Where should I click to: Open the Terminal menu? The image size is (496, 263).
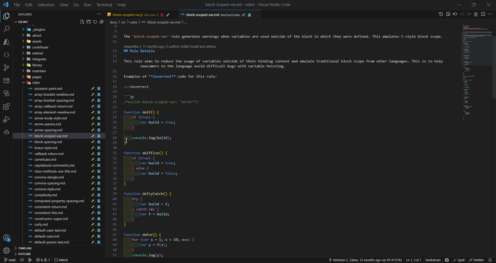tap(104, 5)
